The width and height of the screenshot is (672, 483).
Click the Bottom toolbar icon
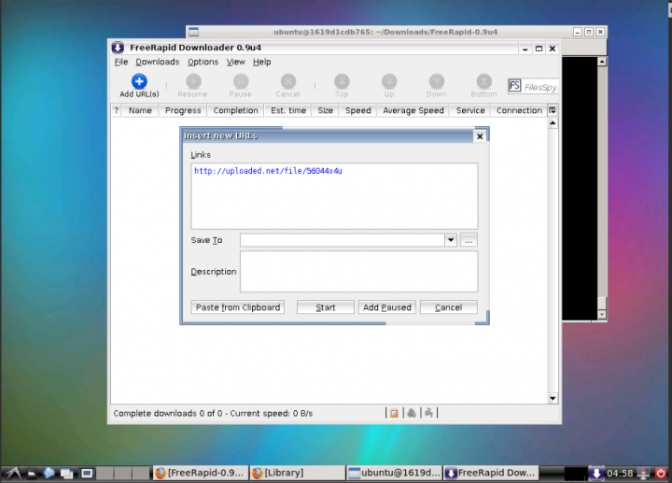pos(483,81)
